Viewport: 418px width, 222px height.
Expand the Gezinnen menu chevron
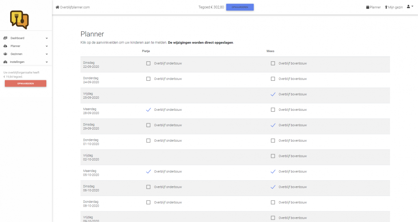click(47, 54)
